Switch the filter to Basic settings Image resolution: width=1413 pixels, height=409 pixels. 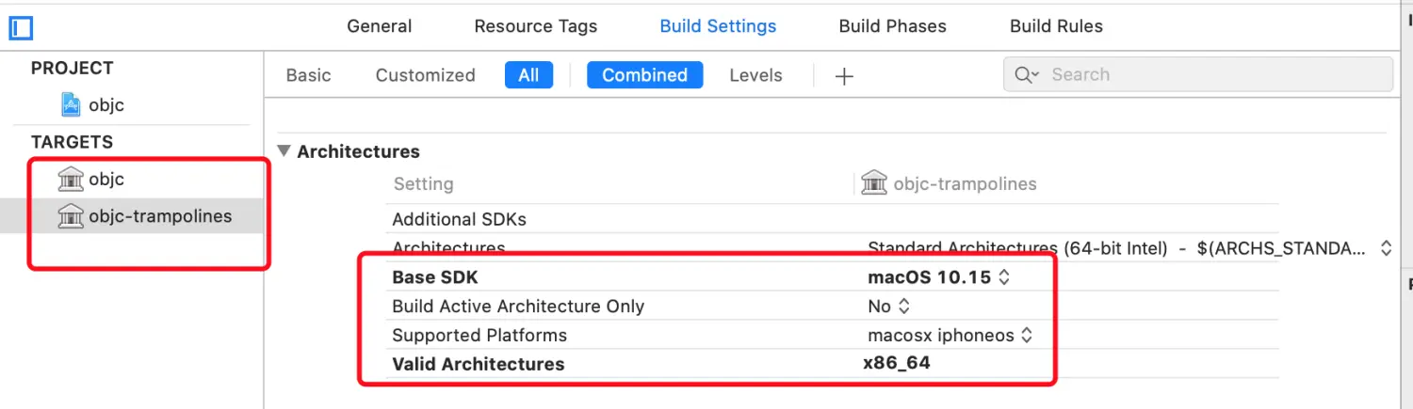[x=309, y=75]
